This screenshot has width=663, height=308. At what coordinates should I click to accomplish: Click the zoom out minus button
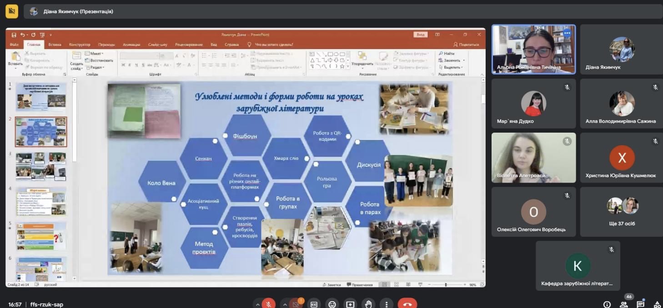[428, 285]
